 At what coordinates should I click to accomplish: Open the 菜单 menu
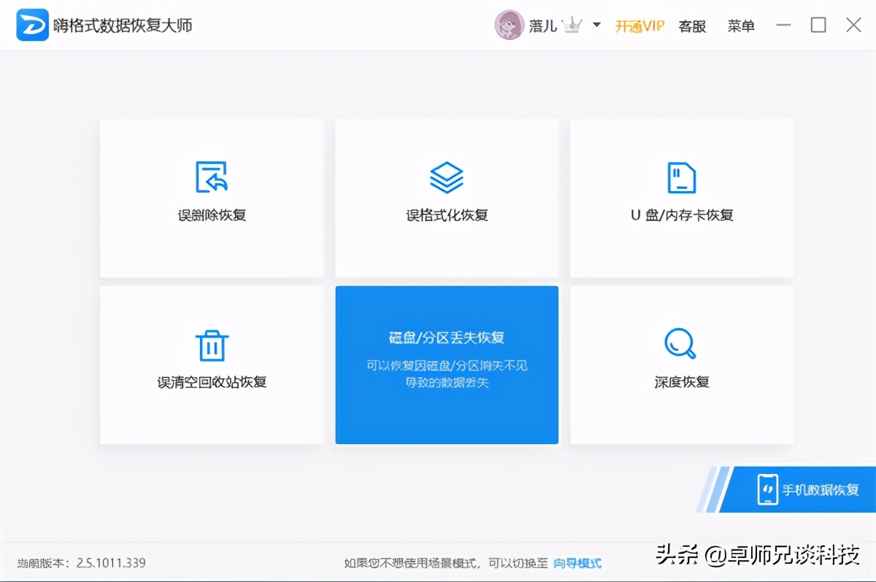[741, 26]
